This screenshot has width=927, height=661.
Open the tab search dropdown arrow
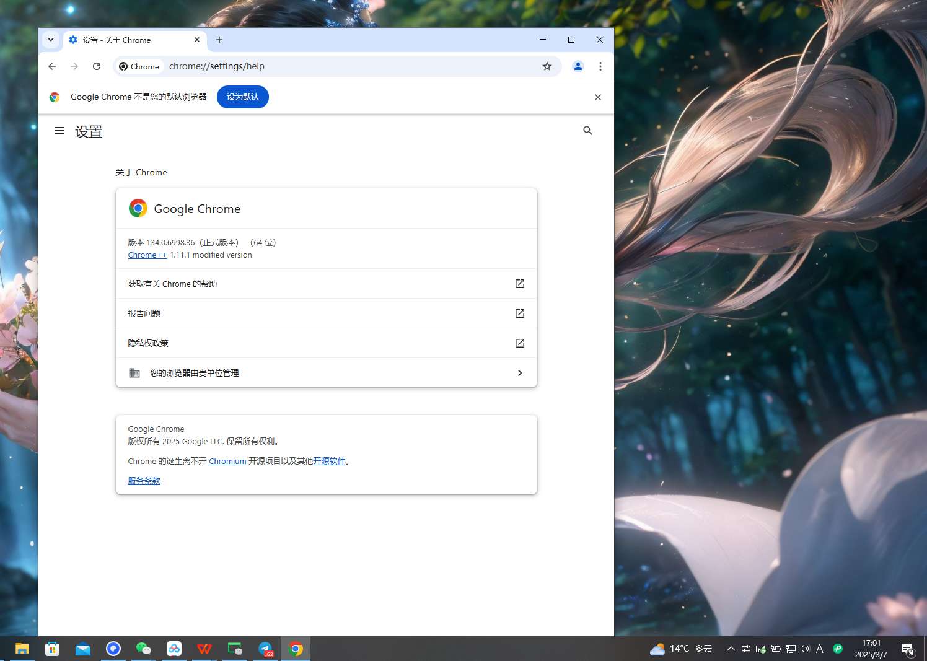(x=51, y=40)
